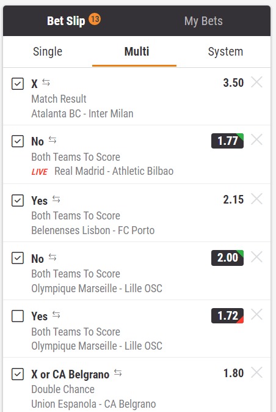Switch to the System tab
The width and height of the screenshot is (276, 412).
point(225,51)
